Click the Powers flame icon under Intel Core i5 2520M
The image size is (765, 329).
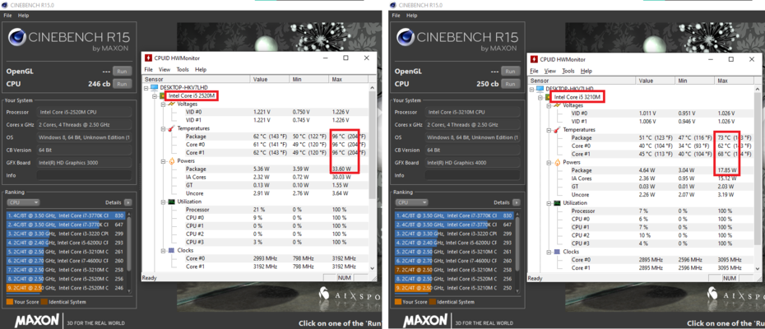click(x=171, y=160)
